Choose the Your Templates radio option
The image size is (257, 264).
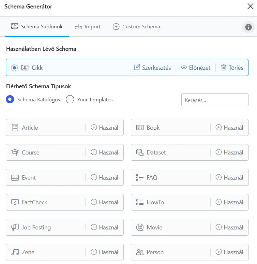70,100
